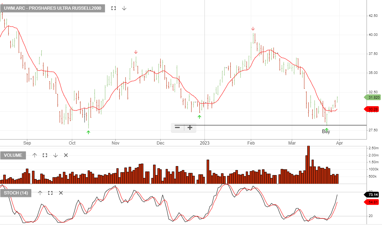Select the STOCH (14) panel title
Image resolution: width=382 pixels, height=226 pixels.
(x=16, y=193)
